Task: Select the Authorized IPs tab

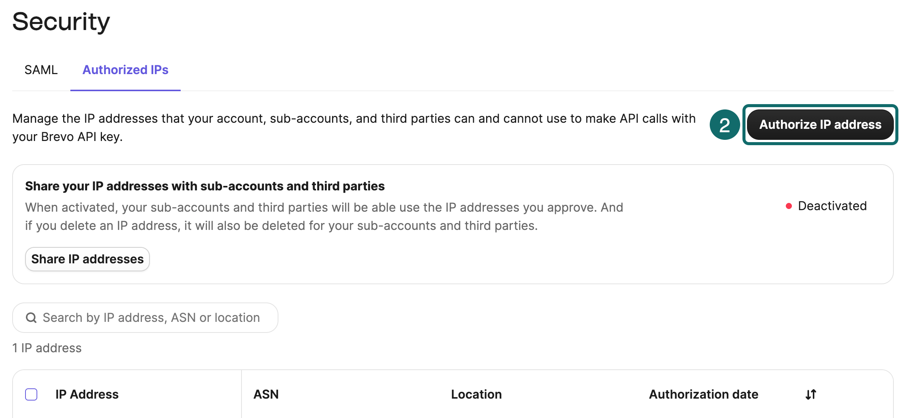Action: 125,70
